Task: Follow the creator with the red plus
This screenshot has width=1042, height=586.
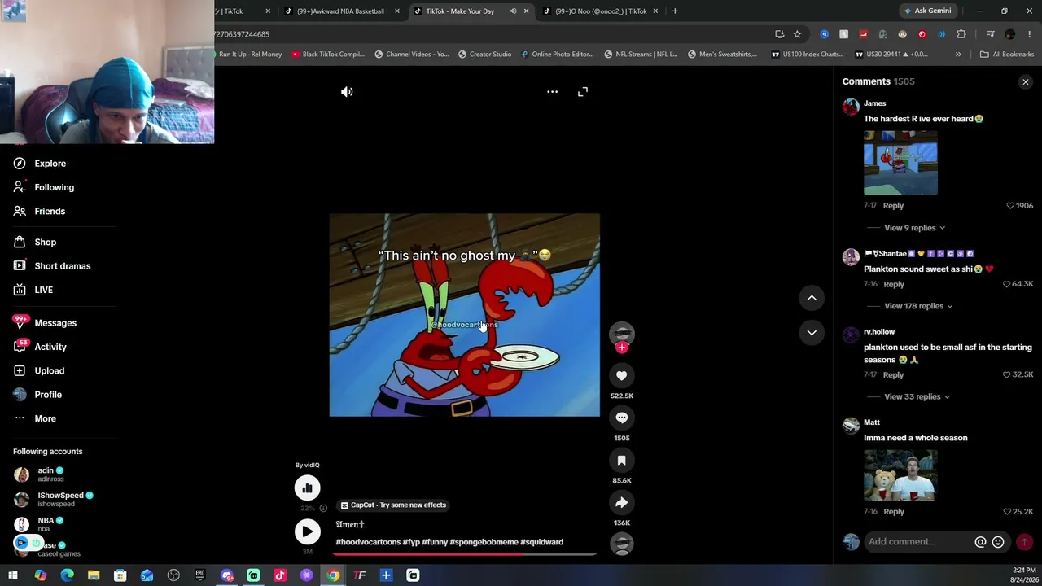Action: (622, 348)
